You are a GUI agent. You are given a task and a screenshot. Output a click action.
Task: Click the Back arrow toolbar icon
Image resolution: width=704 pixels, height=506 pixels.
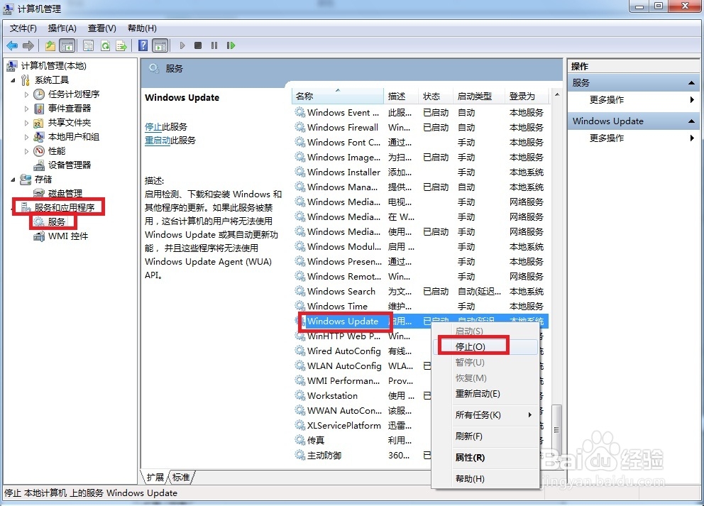[12, 45]
